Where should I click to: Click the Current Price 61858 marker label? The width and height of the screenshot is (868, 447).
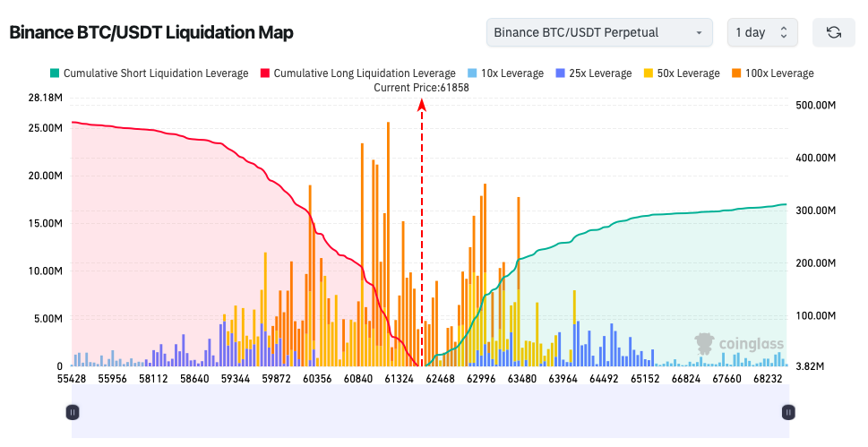point(421,88)
